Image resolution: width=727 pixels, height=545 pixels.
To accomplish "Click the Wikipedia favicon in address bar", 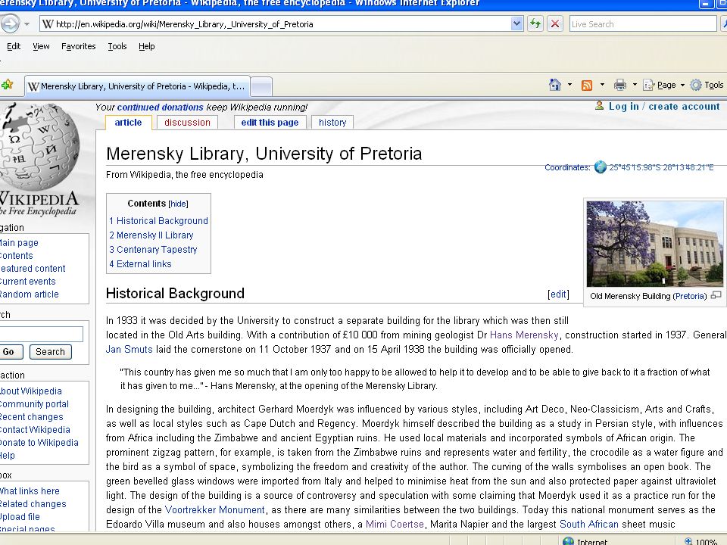I will [48, 24].
